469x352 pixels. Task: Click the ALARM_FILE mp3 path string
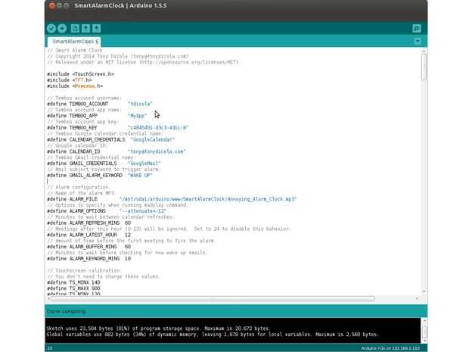point(208,199)
